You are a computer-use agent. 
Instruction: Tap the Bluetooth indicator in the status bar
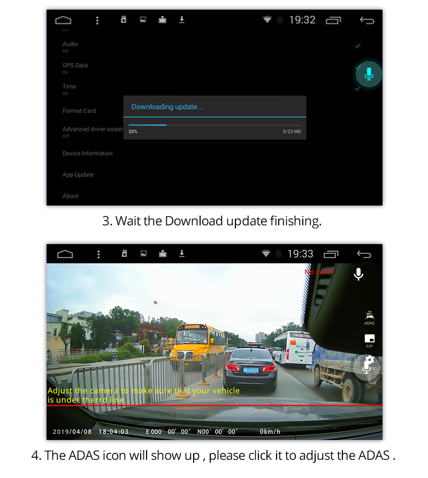pos(279,20)
